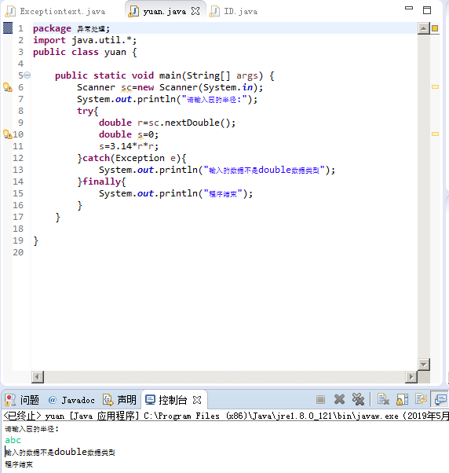
Task: Click the underlined variable 'sc' on line 6
Action: coord(126,87)
